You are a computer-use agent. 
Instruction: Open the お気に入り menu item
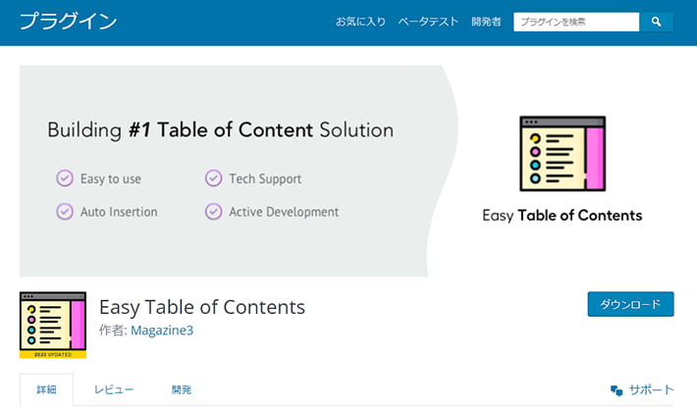point(360,22)
